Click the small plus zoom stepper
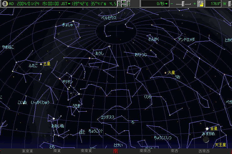This screenshot has height=154, width=232. (124, 2)
